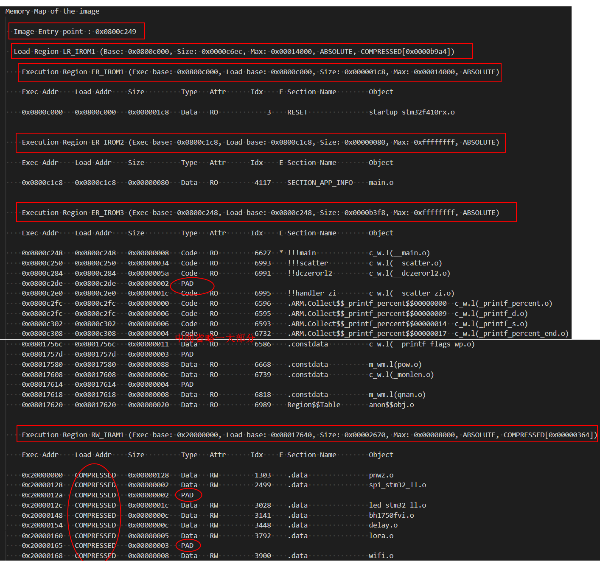Click COMPRESSED in the 0x20000000 row
The width and height of the screenshot is (600, 561).
point(95,475)
